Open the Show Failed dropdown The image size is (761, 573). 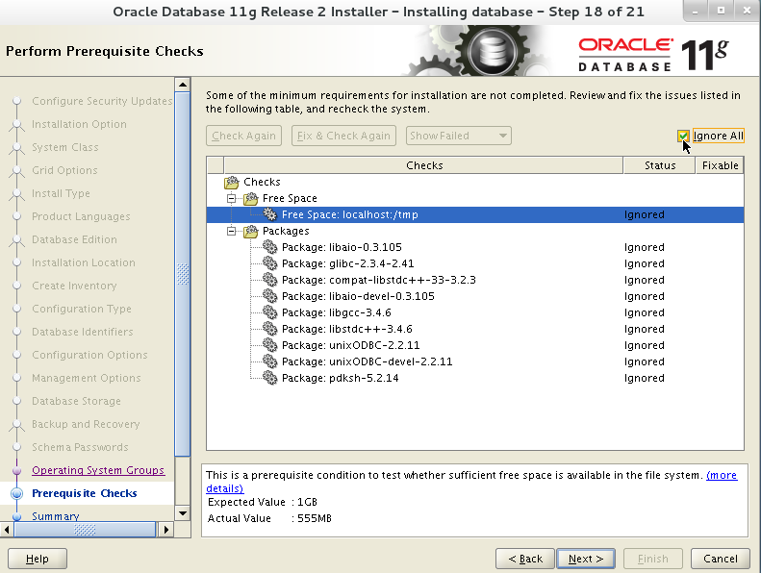[459, 136]
